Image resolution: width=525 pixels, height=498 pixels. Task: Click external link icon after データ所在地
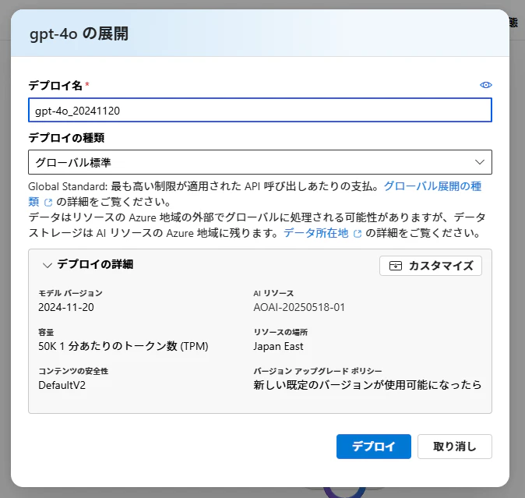coord(358,234)
